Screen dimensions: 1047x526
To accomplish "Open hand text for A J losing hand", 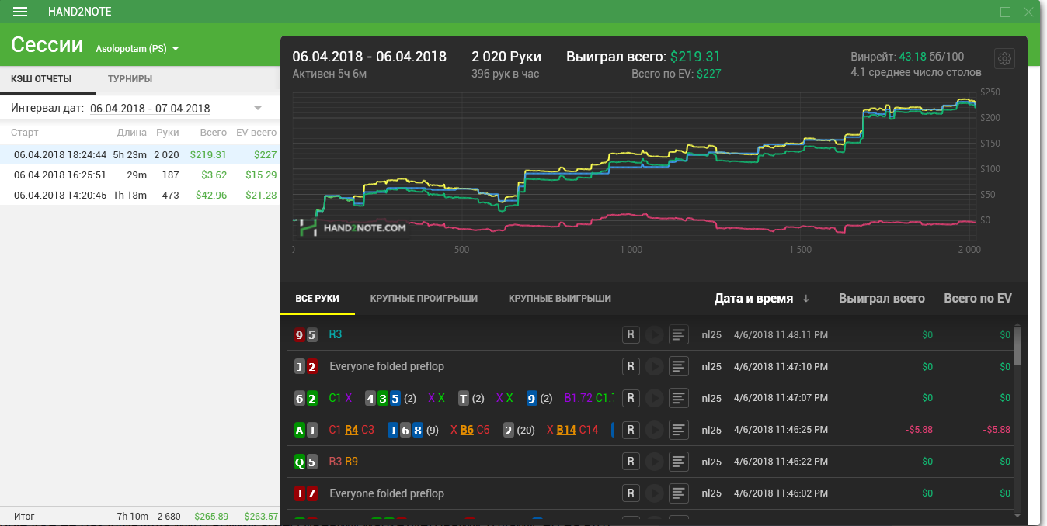I will click(x=679, y=430).
